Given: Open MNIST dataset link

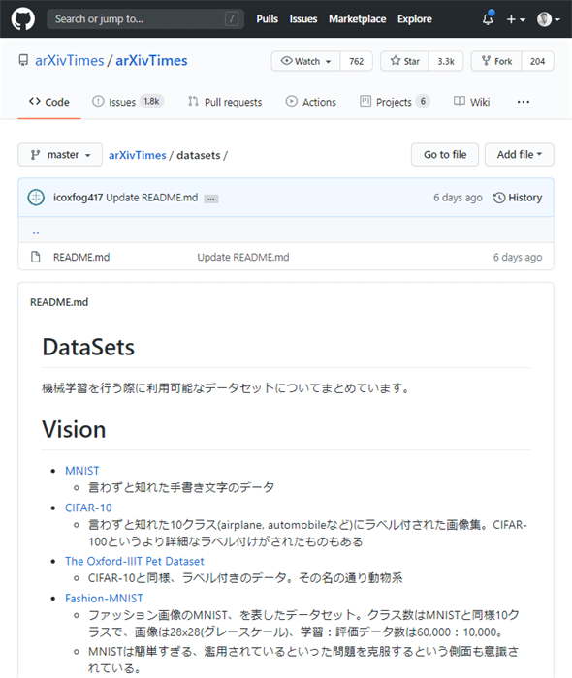Looking at the screenshot, I should (x=82, y=471).
